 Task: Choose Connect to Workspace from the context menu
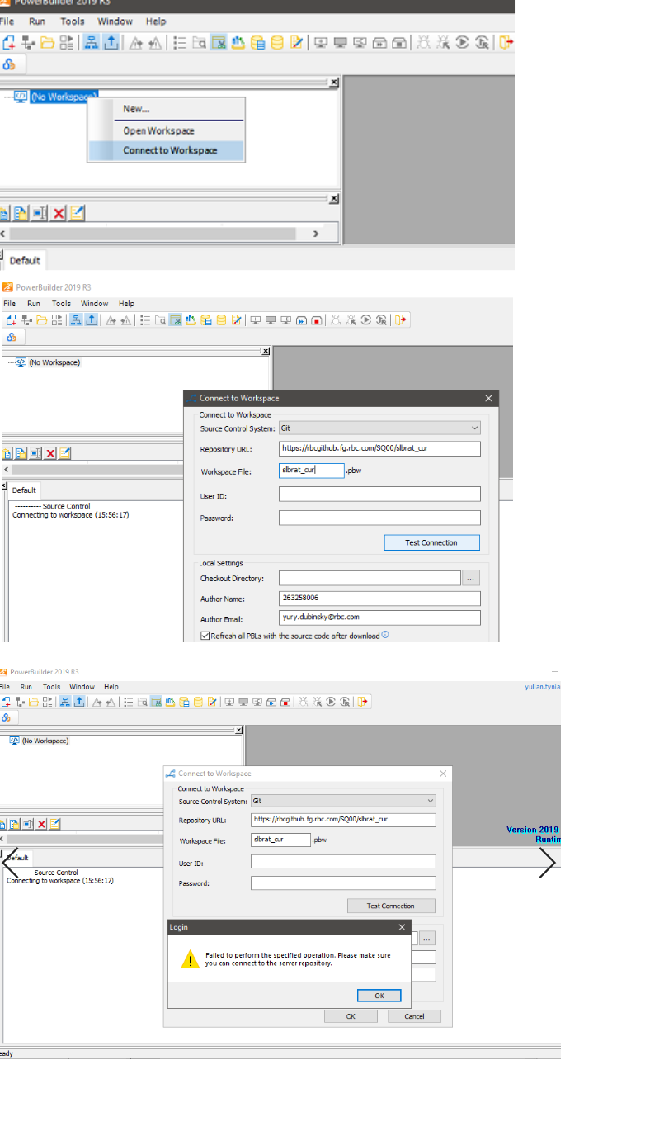(170, 150)
